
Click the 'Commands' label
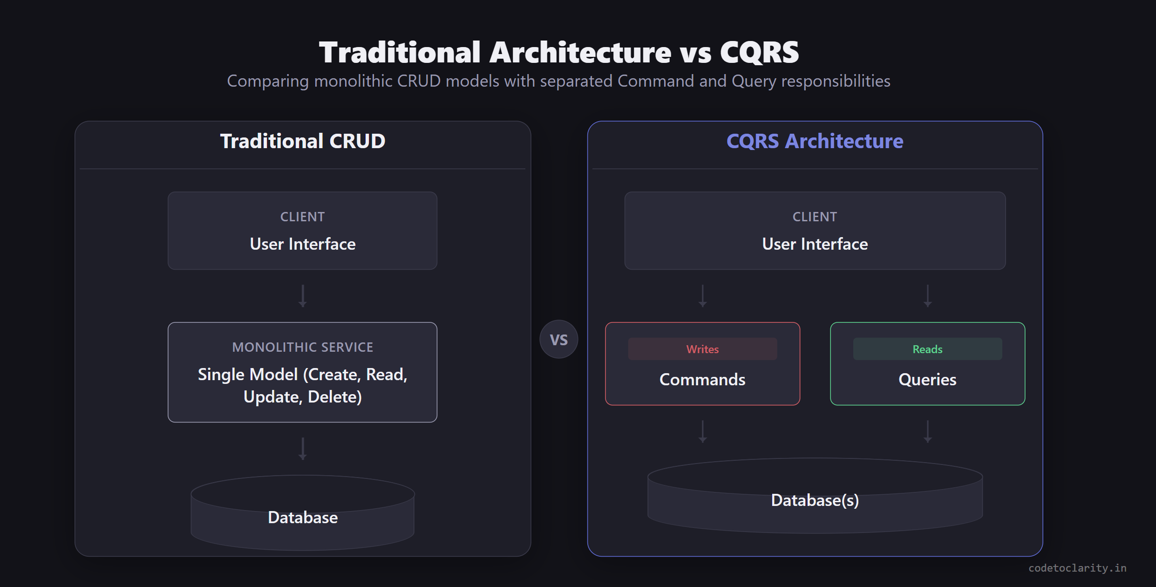(x=702, y=380)
